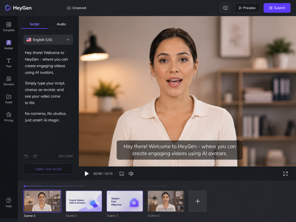
Task: Switch to the Audio tab
Action: click(x=61, y=24)
